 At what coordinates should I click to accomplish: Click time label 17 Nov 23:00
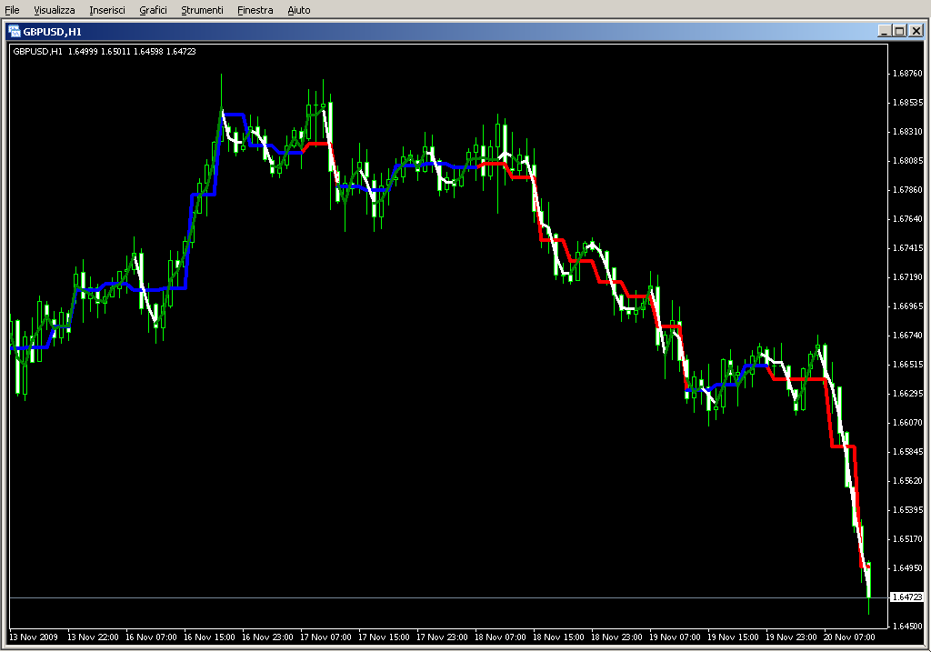442,637
